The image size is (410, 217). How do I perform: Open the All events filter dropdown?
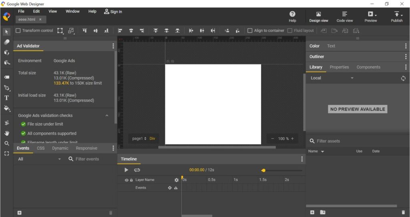point(39,159)
